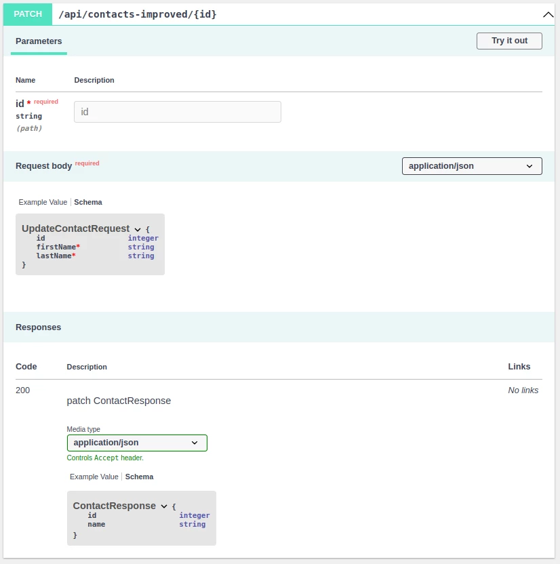Click the PATCH method badge
Screen dimensions: 560x564
pyautogui.click(x=27, y=14)
